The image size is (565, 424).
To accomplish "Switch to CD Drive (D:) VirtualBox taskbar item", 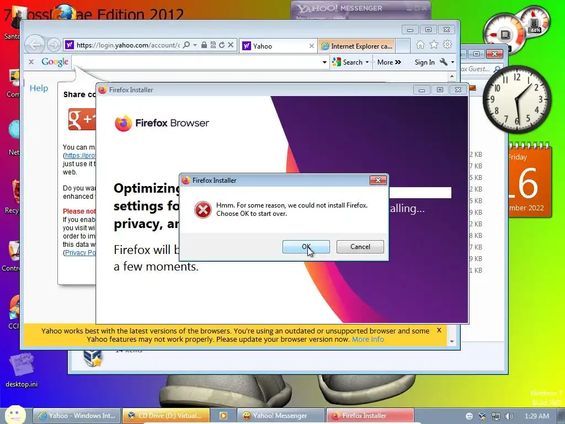I will 166,416.
